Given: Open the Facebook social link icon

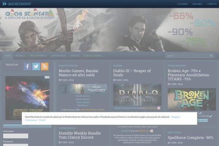Looking at the screenshot, I should 27,66.
